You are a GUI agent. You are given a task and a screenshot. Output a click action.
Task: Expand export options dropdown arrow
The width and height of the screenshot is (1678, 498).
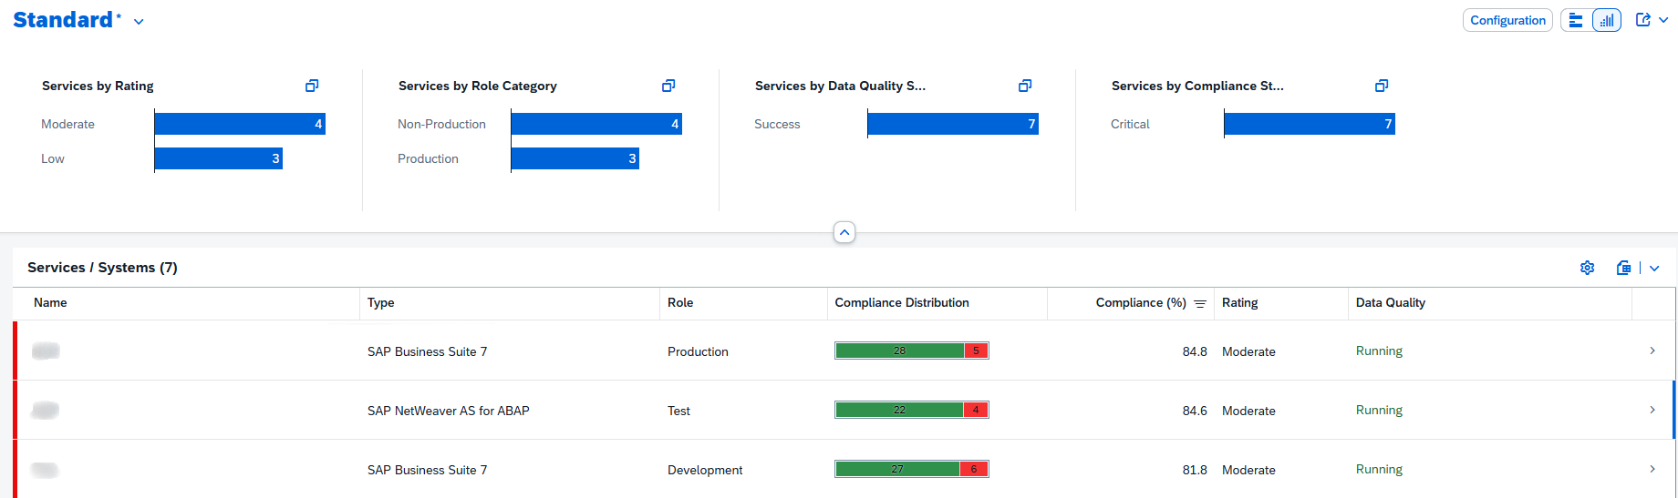click(x=1654, y=268)
